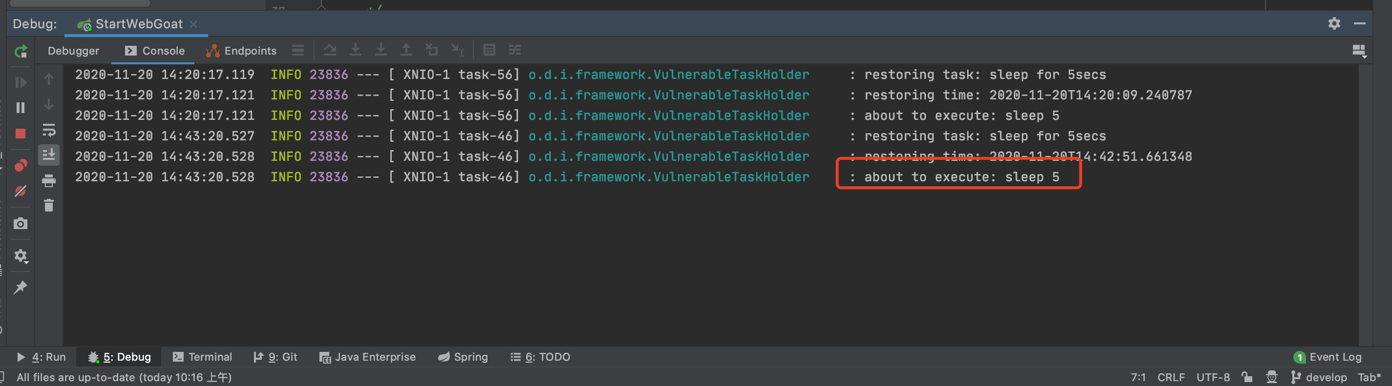Click the Step Over toolbar icon

[x=330, y=50]
